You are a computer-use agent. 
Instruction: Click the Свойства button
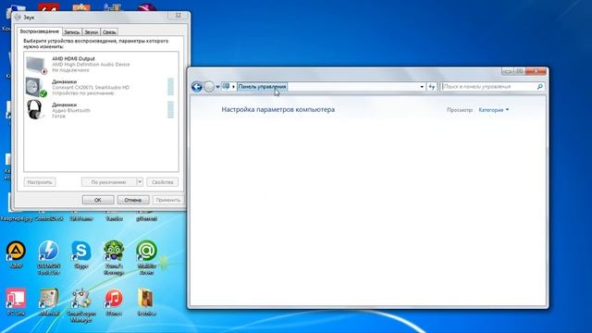pyautogui.click(x=163, y=182)
